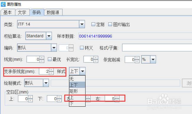Increase the 线宽(mm) spinner value
Screen dimensions: 192x114
point(42,58)
